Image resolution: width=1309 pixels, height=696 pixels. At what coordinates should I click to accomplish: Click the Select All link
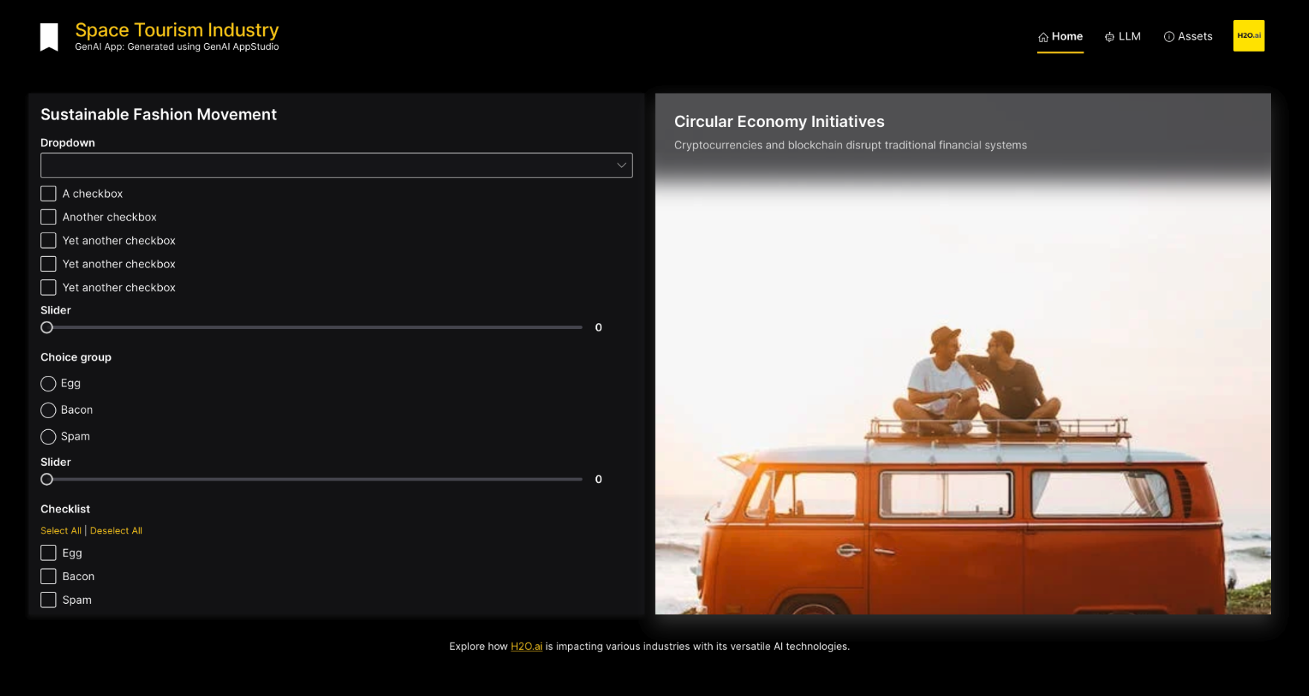pyautogui.click(x=61, y=531)
